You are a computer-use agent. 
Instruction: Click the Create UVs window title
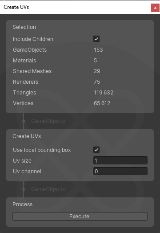16,7
